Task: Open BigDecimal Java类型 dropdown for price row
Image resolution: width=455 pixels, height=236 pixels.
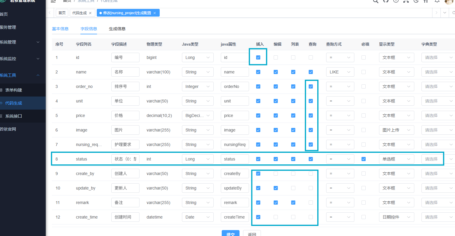Action: click(198, 115)
